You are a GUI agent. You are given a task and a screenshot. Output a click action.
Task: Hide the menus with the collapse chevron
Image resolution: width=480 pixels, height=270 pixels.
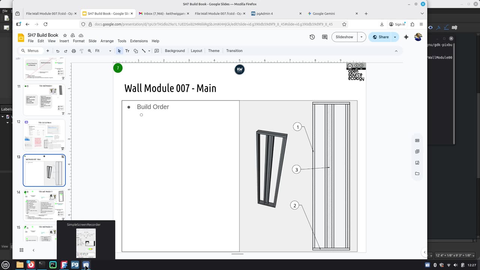[396, 51]
